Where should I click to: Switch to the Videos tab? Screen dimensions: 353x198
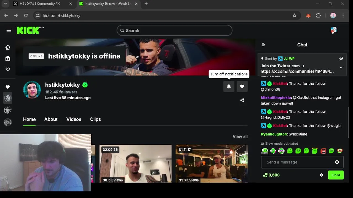pos(74,119)
